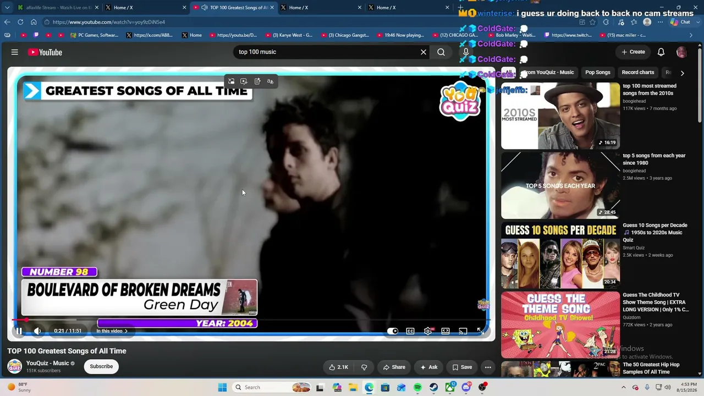This screenshot has height=396, width=704.
Task: Open File Explorer from the taskbar
Action: click(x=353, y=387)
